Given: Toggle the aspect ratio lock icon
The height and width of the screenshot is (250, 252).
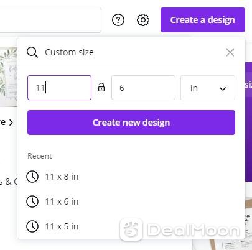Looking at the screenshot, I should coord(101,87).
